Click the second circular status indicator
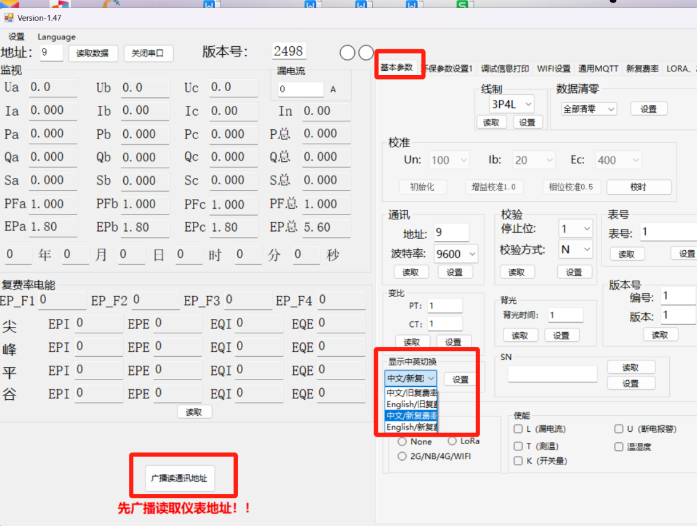 pos(366,53)
